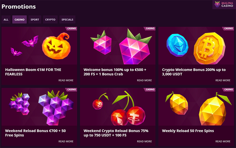Click the purple bats illustration

25,46
